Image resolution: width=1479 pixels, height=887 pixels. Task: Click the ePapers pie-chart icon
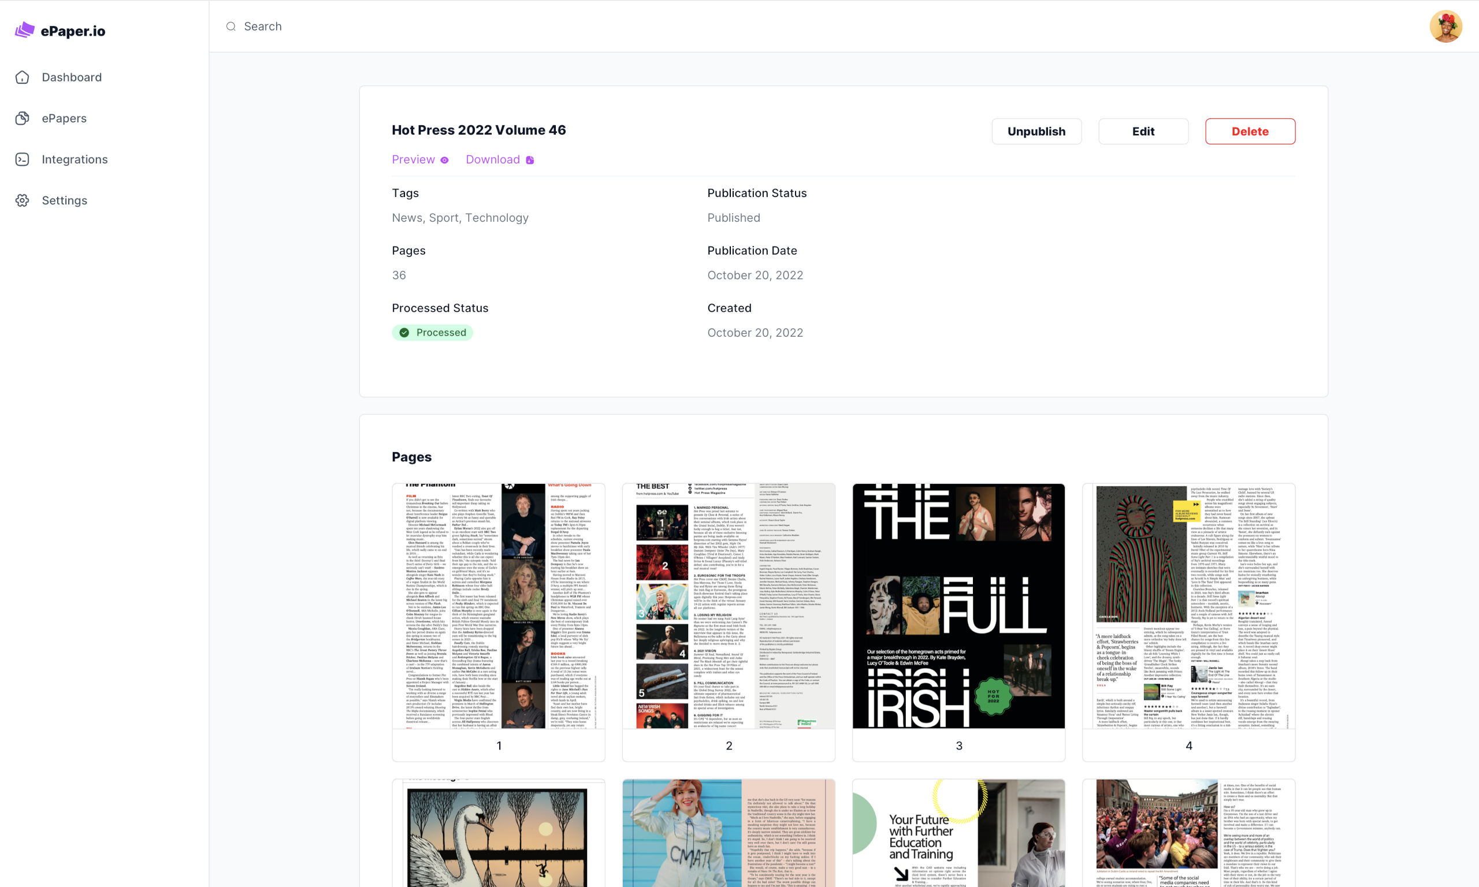22,118
